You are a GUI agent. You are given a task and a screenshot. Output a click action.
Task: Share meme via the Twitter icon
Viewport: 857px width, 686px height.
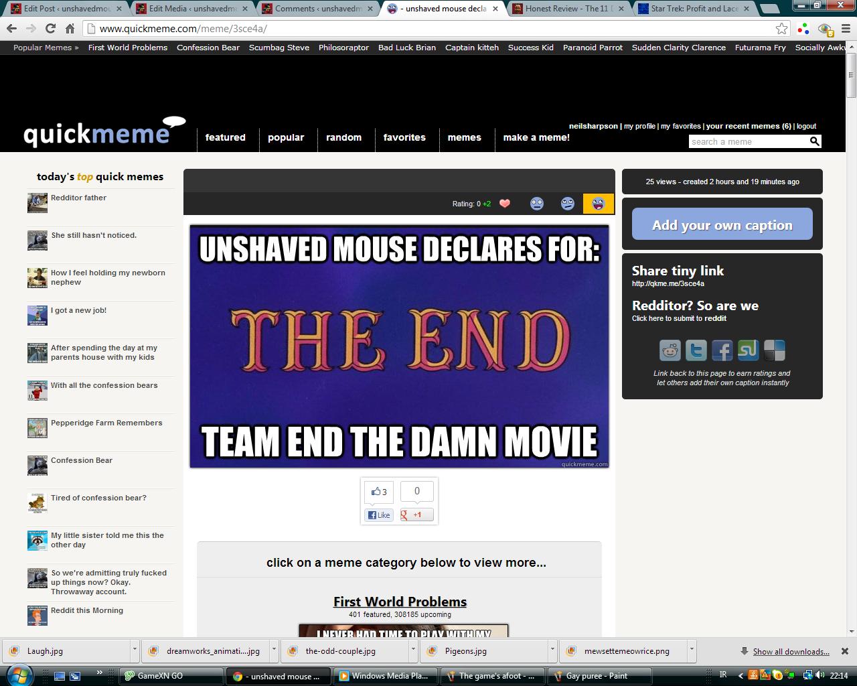tap(696, 350)
